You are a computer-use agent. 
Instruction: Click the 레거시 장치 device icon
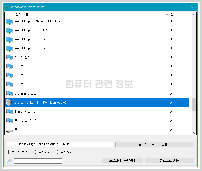point(9,57)
